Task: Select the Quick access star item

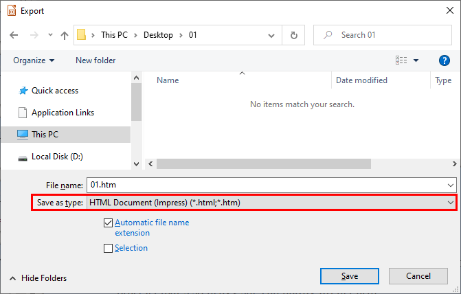Action: point(55,91)
